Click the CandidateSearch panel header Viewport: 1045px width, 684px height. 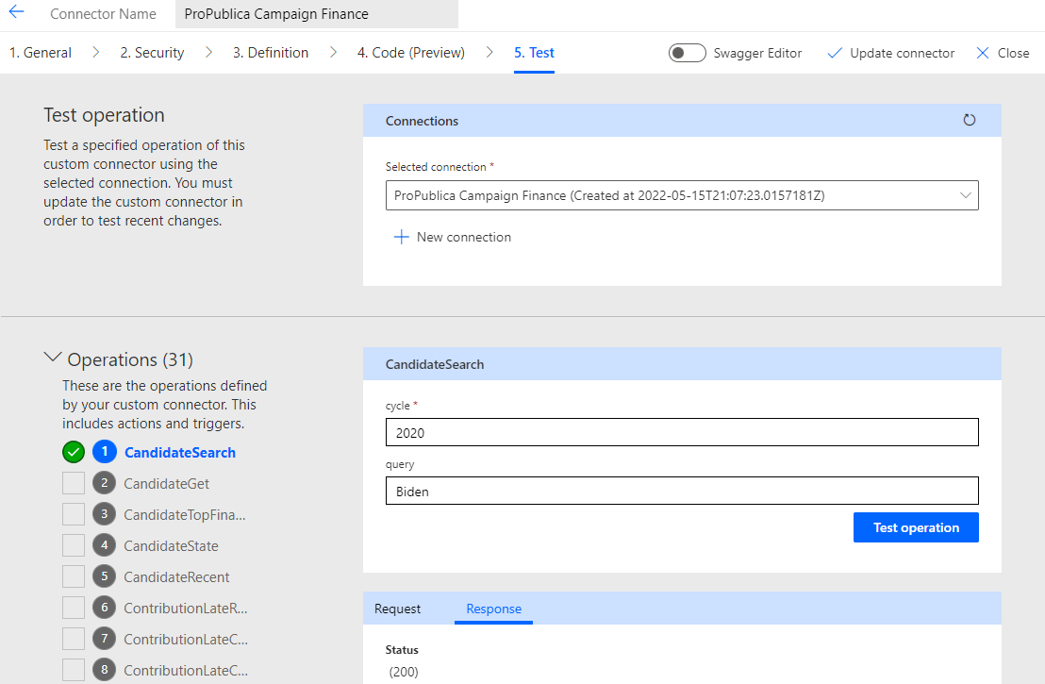[x=682, y=364]
